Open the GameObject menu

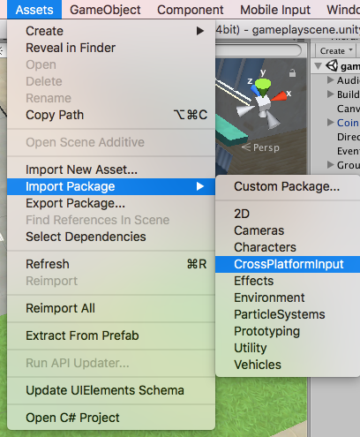coord(105,10)
